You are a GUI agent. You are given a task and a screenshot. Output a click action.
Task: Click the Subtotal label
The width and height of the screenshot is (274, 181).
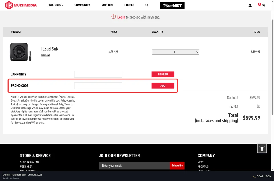[x=233, y=98]
